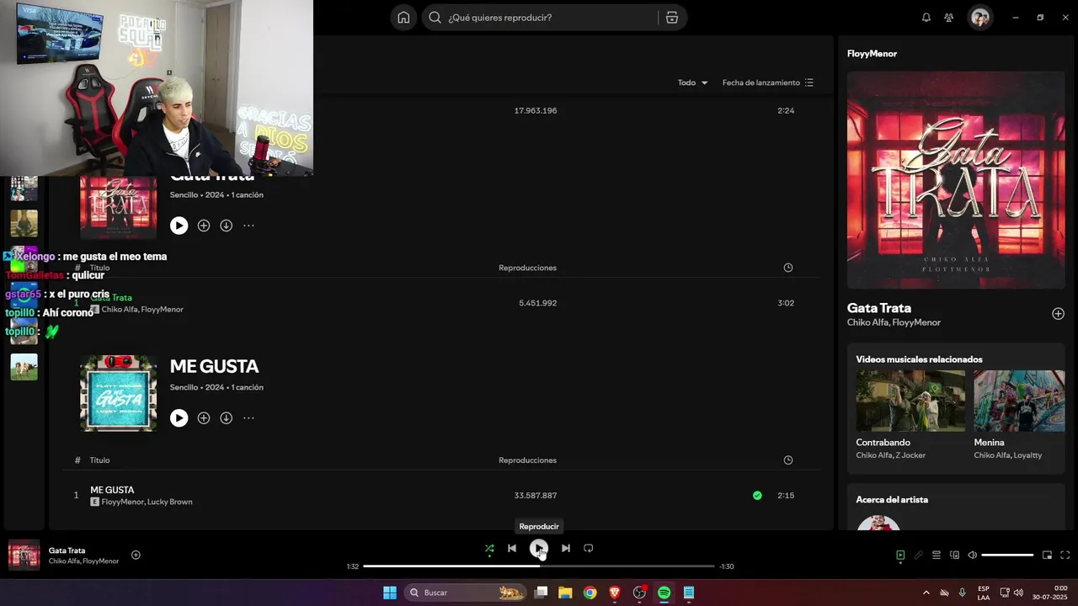Open the friends activity icon
Viewport: 1078px width, 606px height.
tap(949, 18)
